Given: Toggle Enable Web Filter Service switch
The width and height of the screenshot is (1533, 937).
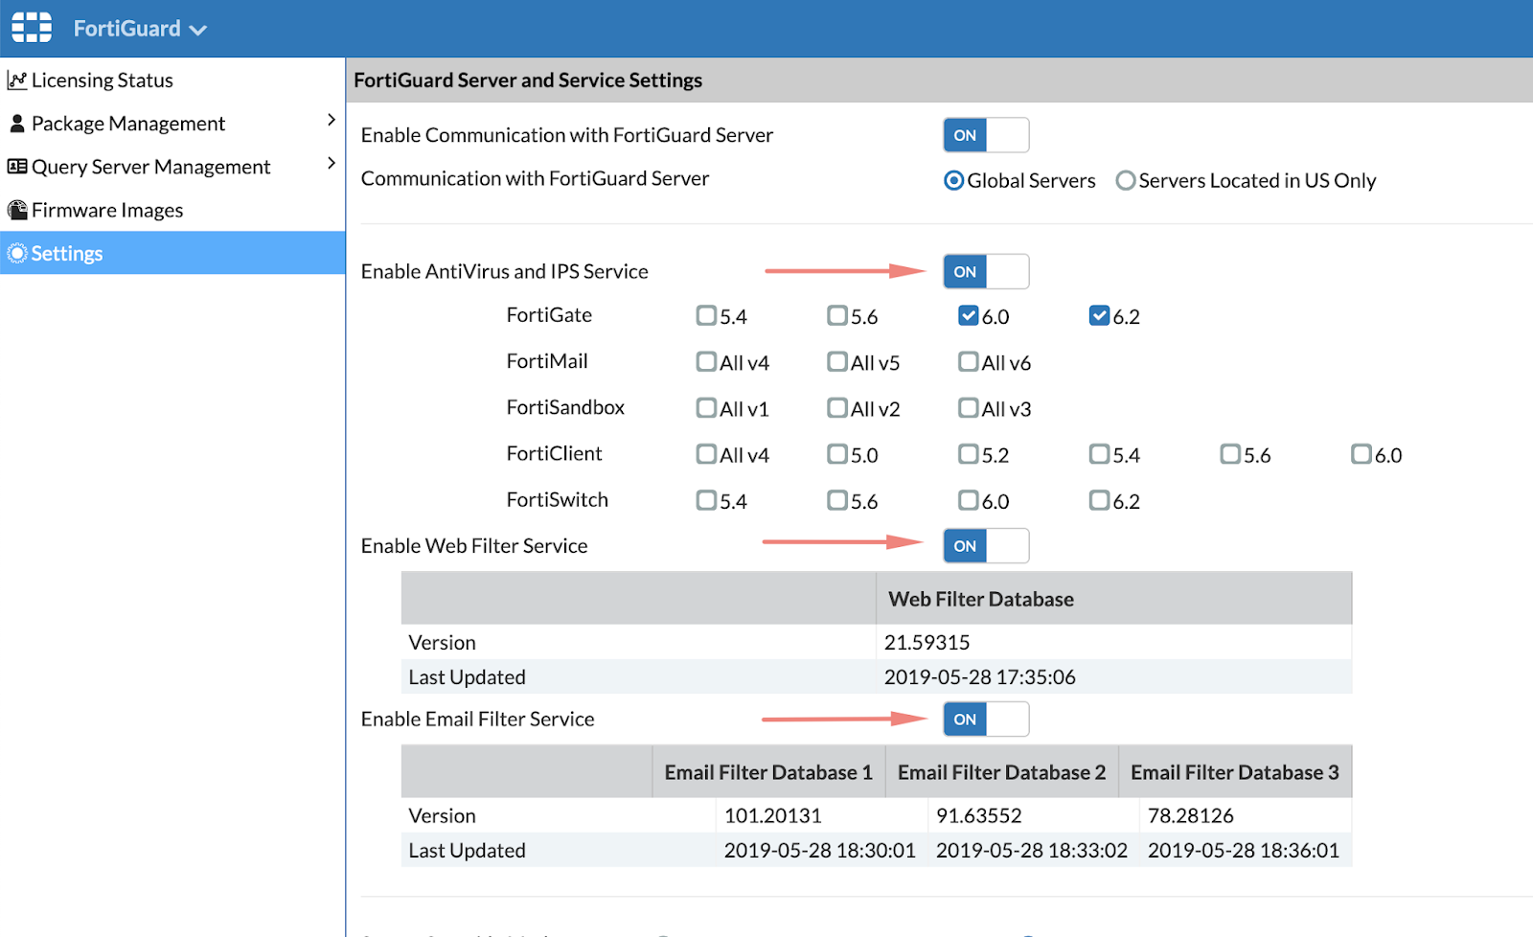Looking at the screenshot, I should click(986, 546).
